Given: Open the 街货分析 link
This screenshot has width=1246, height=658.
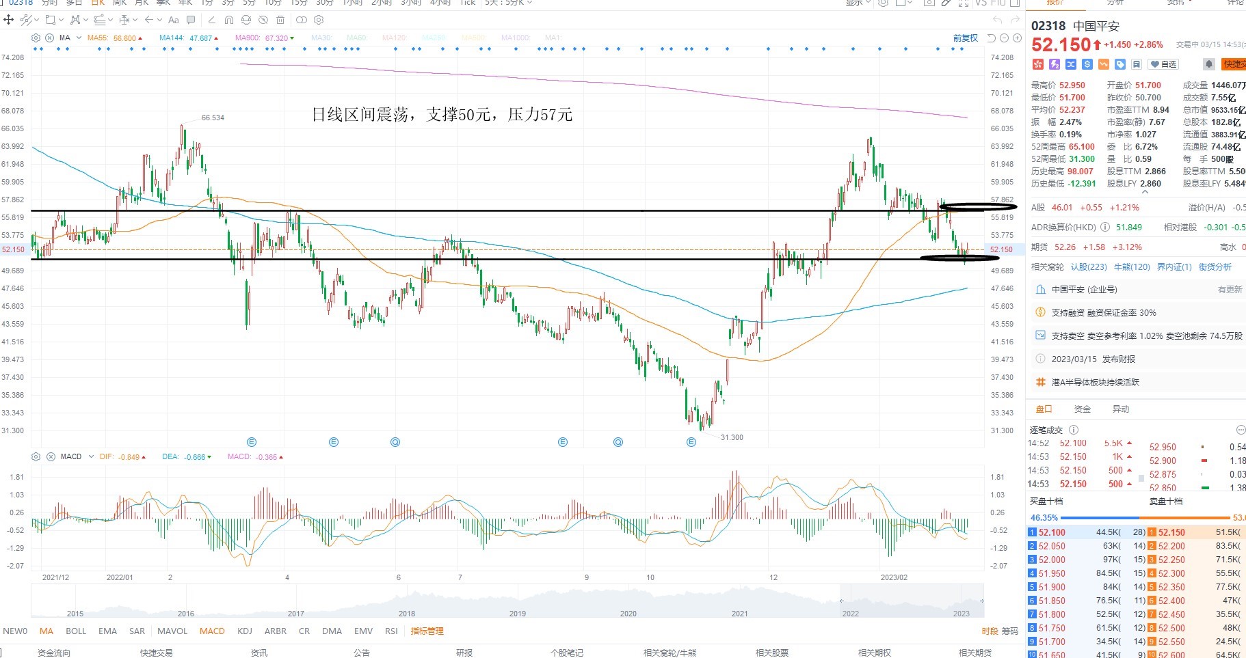Looking at the screenshot, I should (x=1215, y=267).
